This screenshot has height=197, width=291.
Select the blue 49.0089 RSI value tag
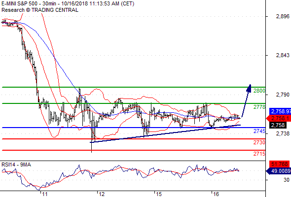pyautogui.click(x=279, y=171)
